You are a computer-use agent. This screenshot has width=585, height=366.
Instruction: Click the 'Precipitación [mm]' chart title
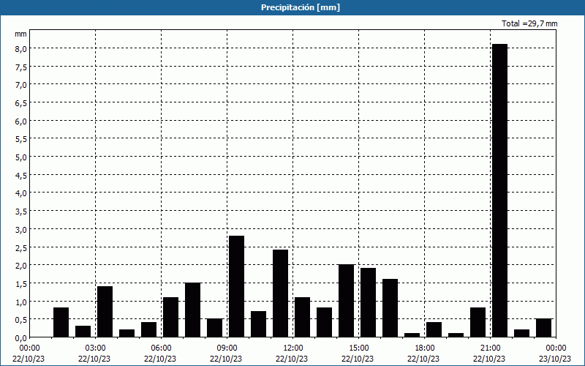pos(301,7)
